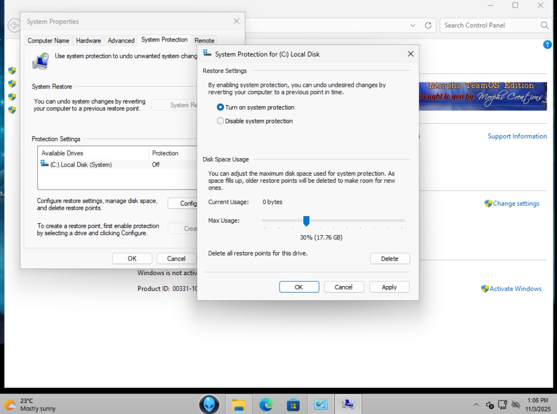Viewport: 557px width, 414px height.
Task: Click the Local Disk drive icon in drives list
Action: point(45,164)
